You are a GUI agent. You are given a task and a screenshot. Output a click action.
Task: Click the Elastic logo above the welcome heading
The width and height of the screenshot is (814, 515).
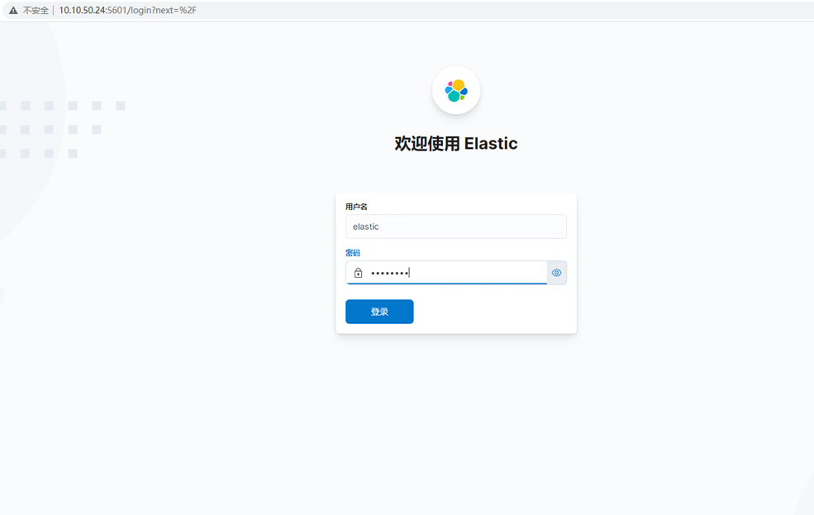coord(456,90)
